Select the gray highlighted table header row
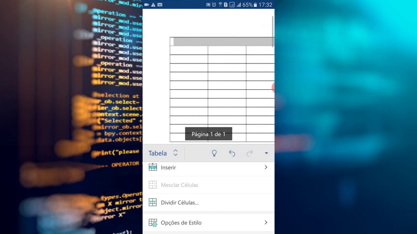 point(224,41)
